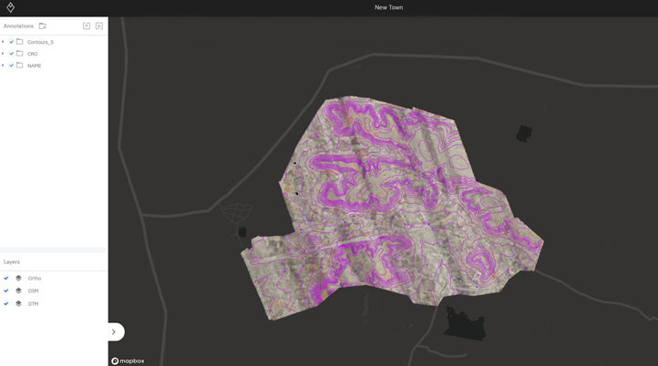Screen dimensions: 658x366
Task: Toggle visibility checkbox of the NAME folder
Action: 11,66
